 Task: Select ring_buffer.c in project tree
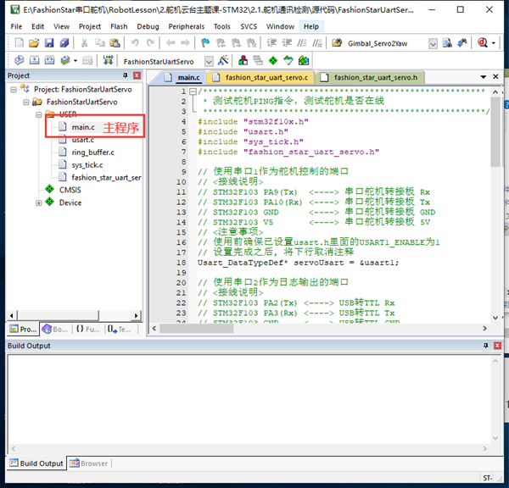click(x=92, y=152)
